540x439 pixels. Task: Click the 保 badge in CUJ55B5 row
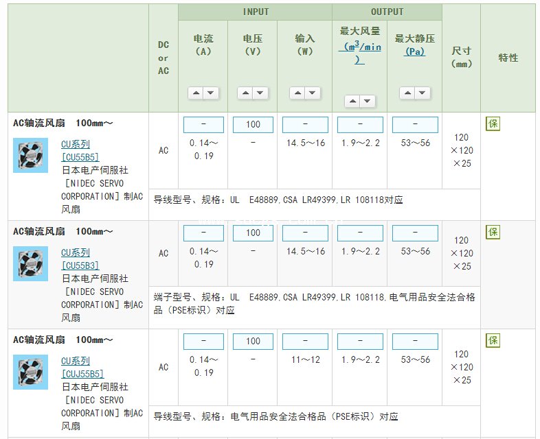[493, 340]
